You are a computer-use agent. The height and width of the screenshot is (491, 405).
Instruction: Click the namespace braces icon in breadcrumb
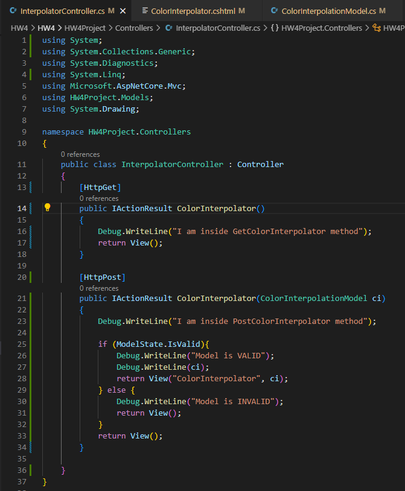click(x=275, y=28)
